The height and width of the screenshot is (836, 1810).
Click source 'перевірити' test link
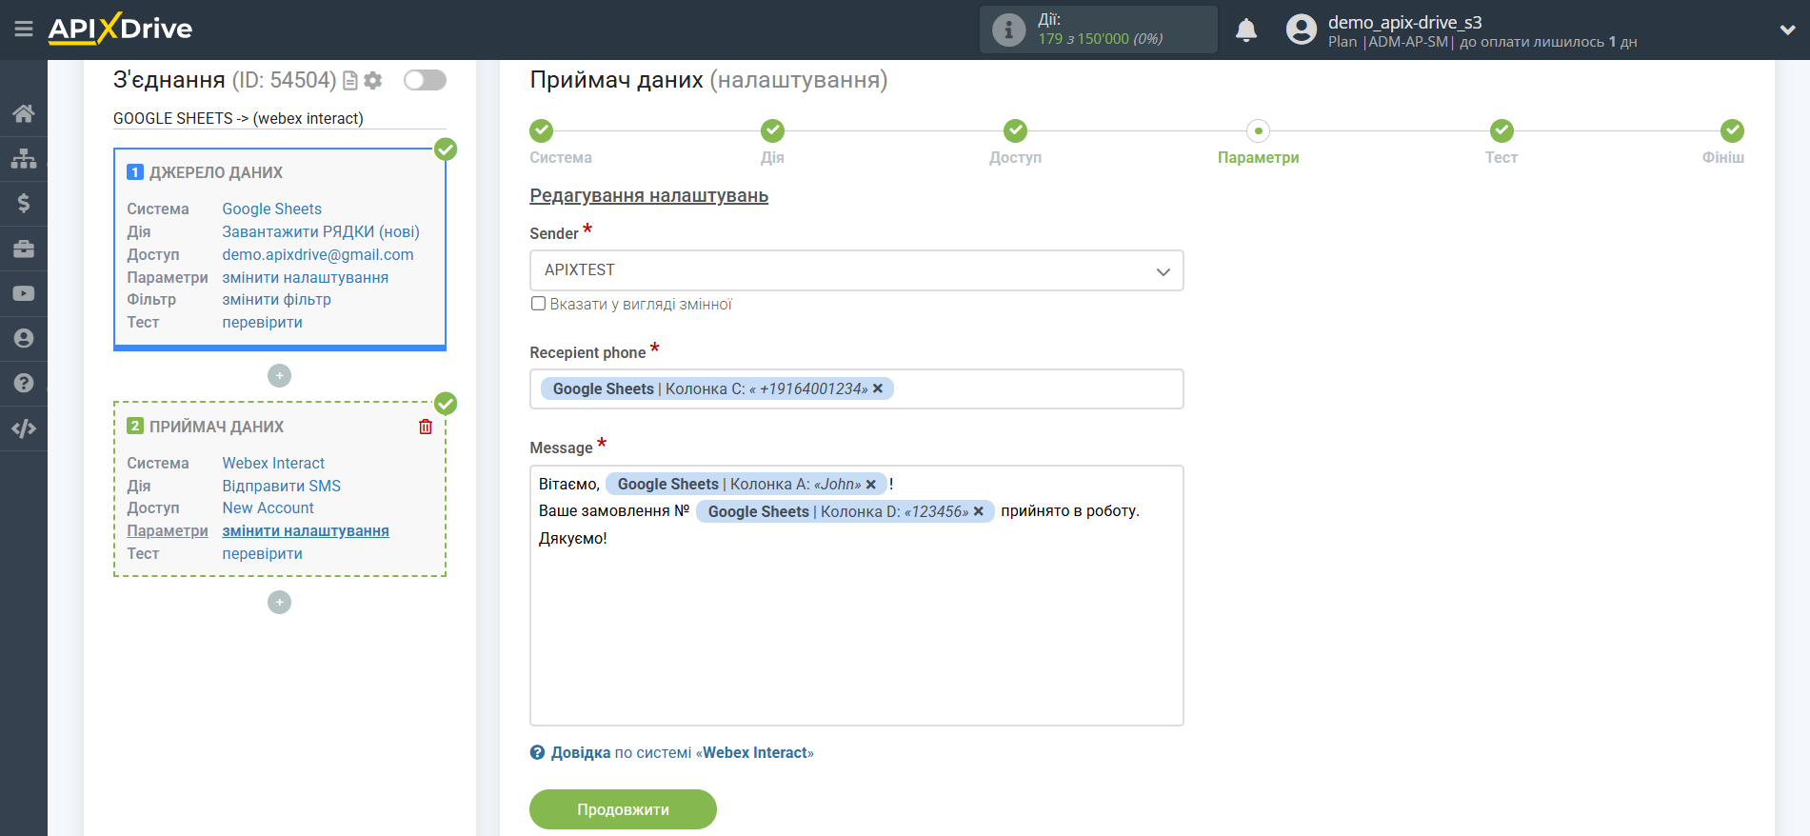(x=262, y=322)
